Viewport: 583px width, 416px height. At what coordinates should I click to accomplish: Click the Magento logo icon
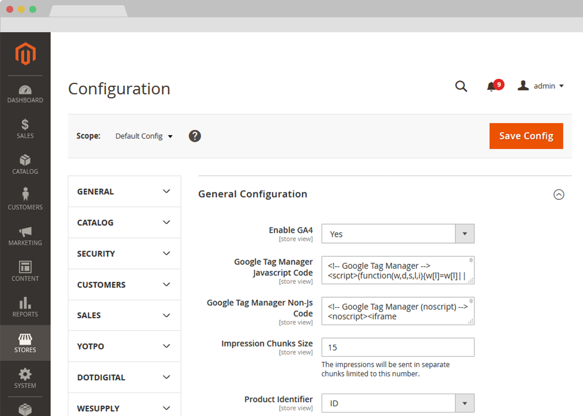click(x=25, y=54)
